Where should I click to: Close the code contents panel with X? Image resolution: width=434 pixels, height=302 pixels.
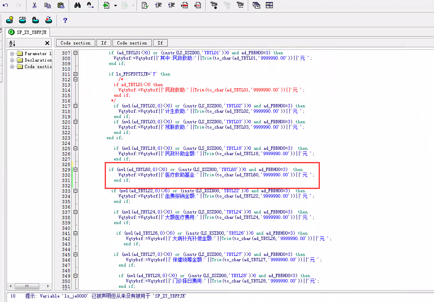click(47, 43)
